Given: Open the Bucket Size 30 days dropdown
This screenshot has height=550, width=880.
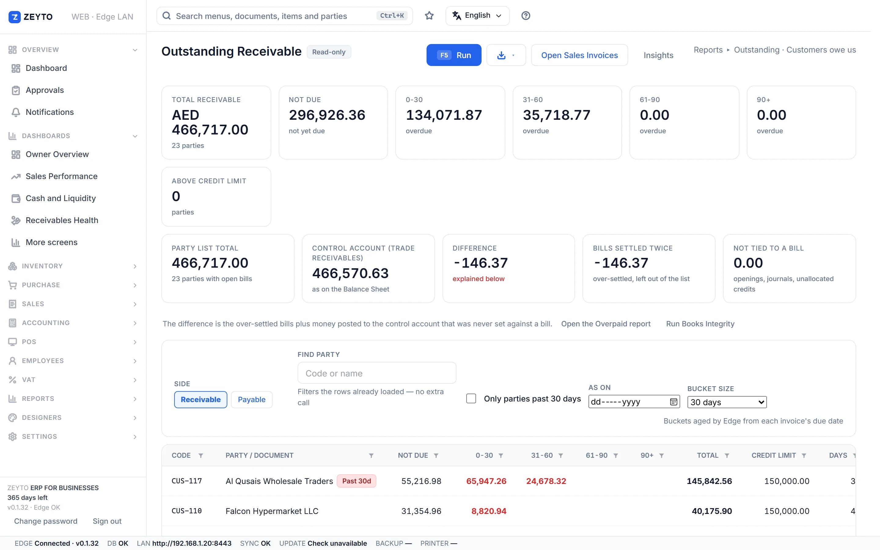Looking at the screenshot, I should [727, 402].
